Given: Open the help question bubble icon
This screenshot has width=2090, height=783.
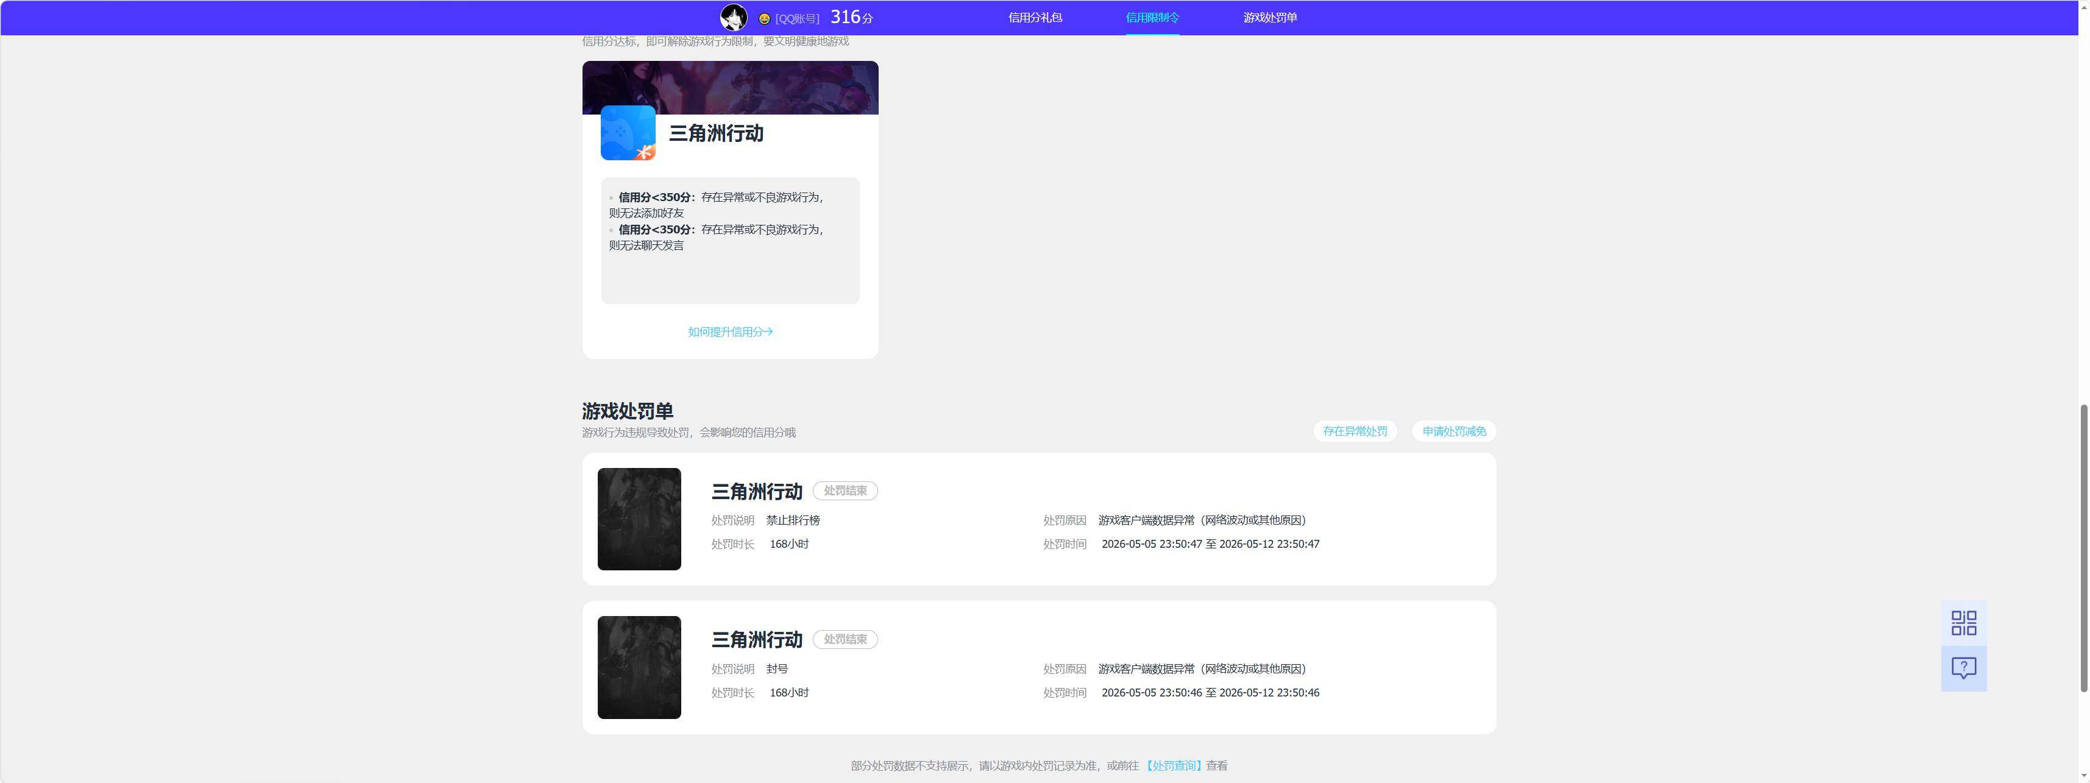Looking at the screenshot, I should pos(1963,668).
